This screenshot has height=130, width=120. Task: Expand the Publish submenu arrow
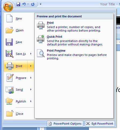(x=31, y=101)
